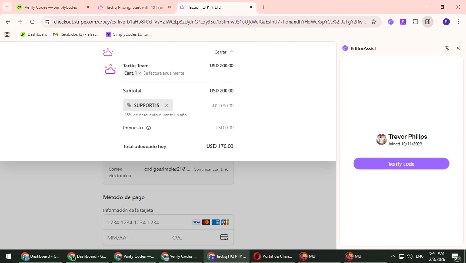Open the Cant. 1 quantity dropdown

[x=133, y=73]
